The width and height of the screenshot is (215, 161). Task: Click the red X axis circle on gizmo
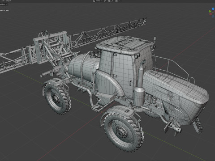(x=211, y=14)
